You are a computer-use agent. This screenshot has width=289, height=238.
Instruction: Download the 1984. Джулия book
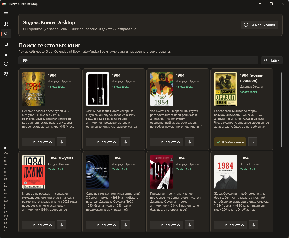point(62,225)
